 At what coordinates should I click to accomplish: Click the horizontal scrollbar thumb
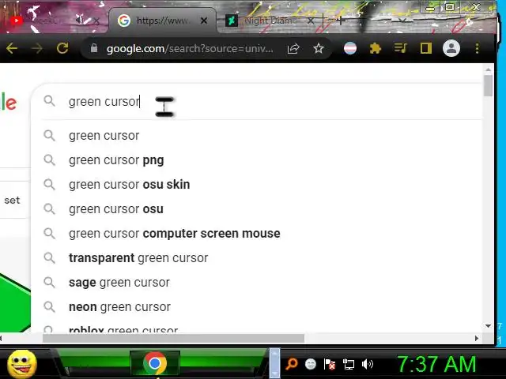click(x=173, y=338)
